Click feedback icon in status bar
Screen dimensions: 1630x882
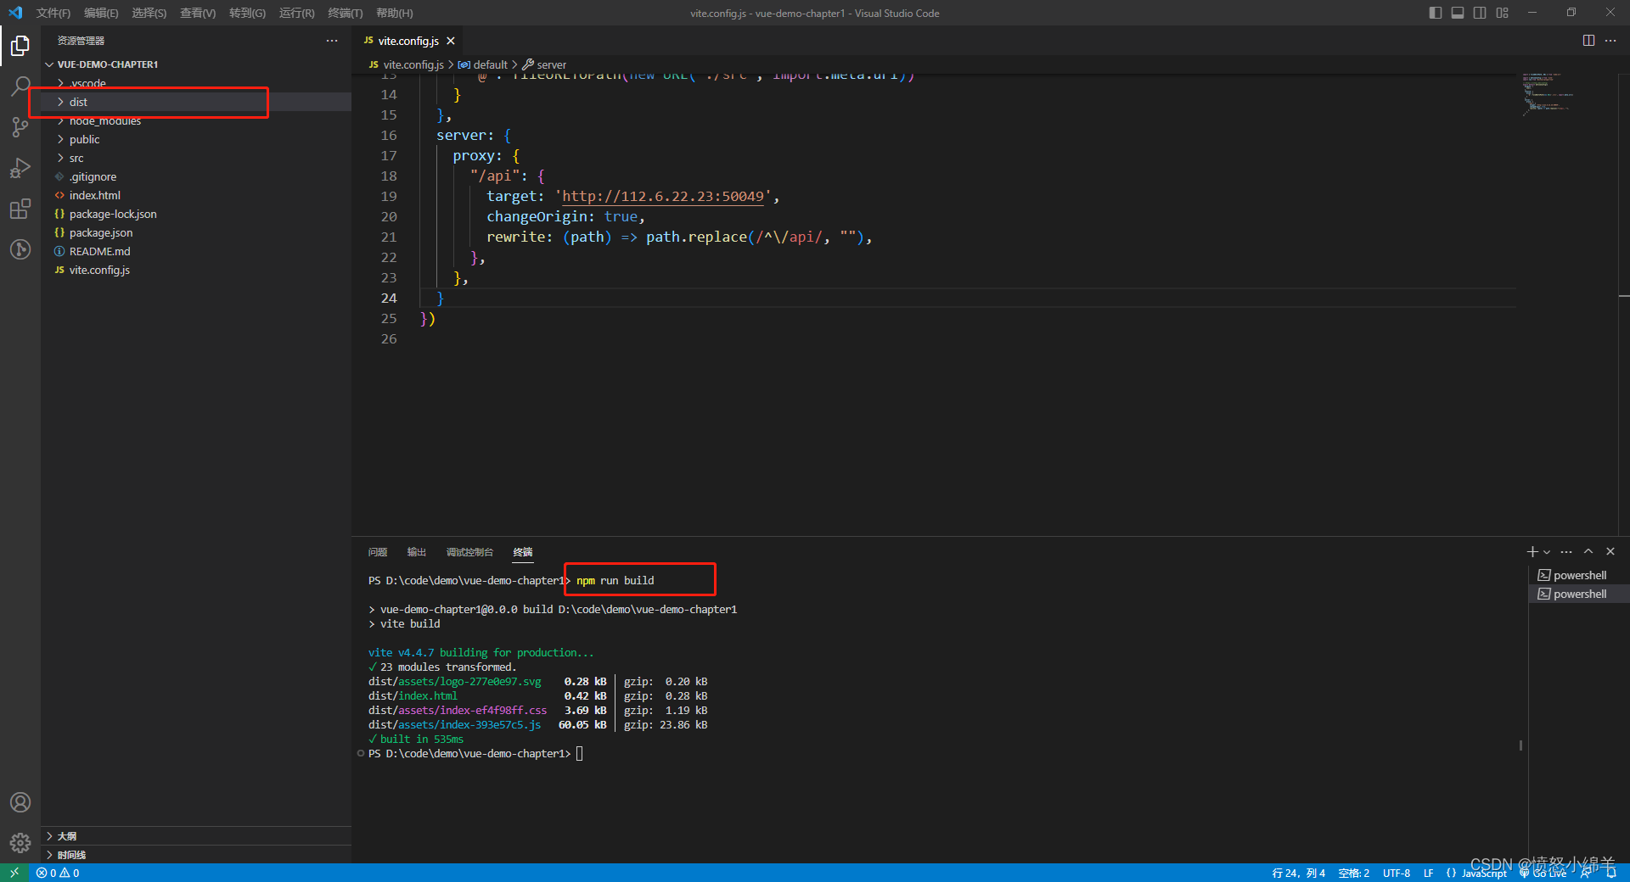pyautogui.click(x=1586, y=873)
